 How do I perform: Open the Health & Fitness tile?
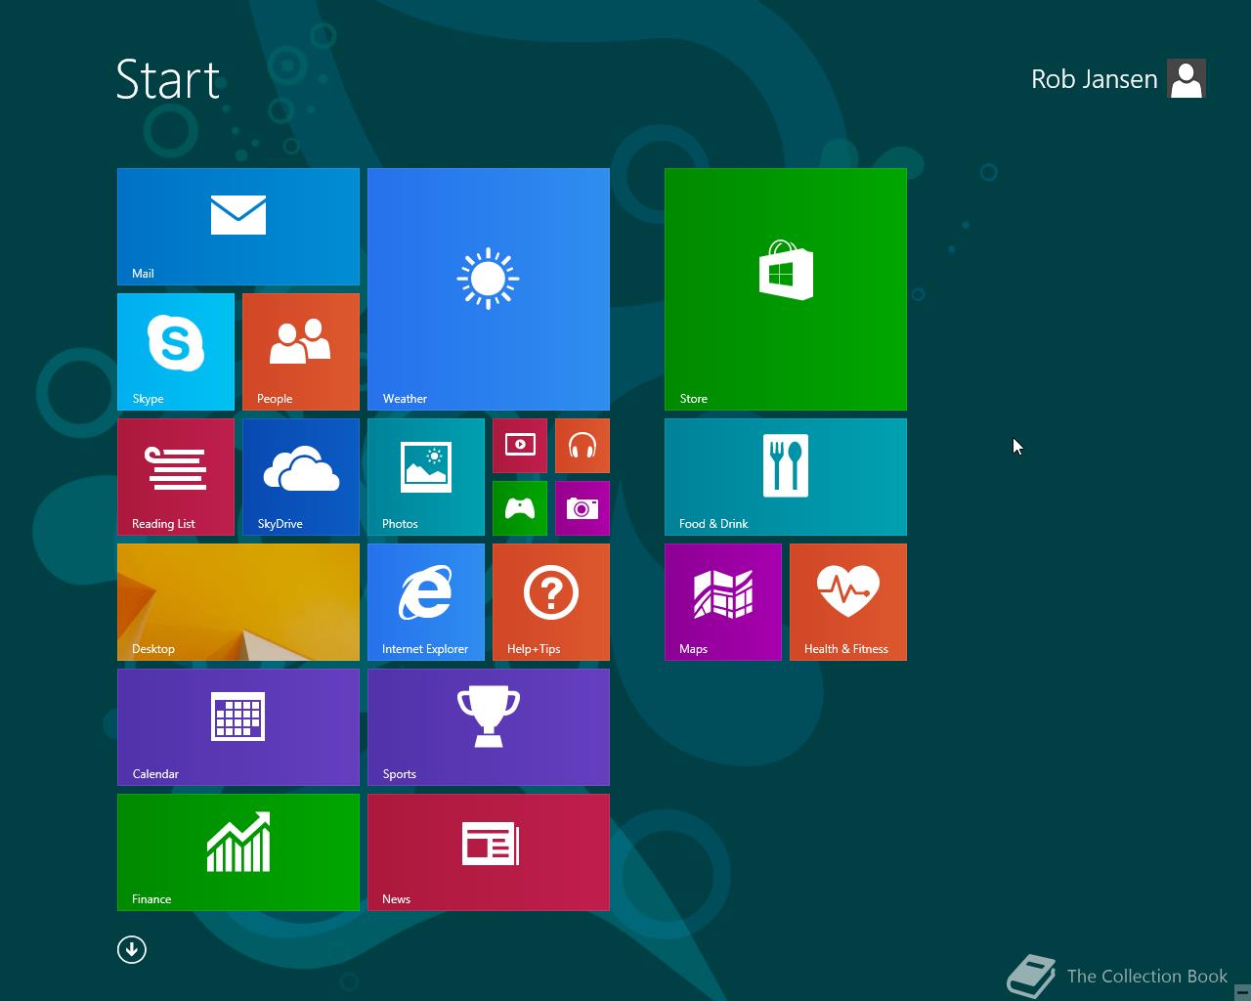tap(848, 602)
